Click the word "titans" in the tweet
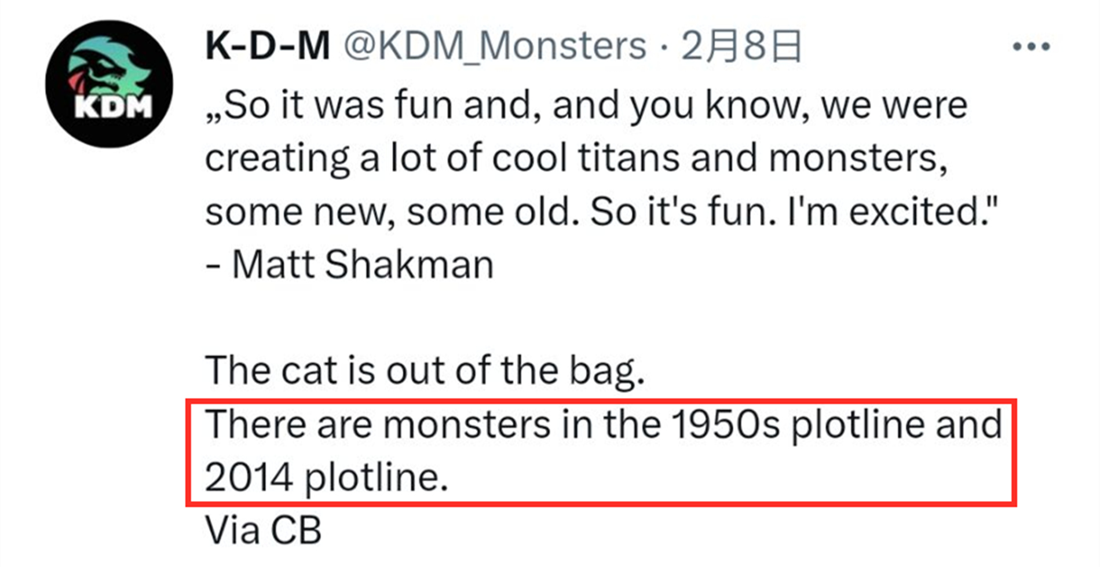1100x567 pixels. pyautogui.click(x=628, y=158)
